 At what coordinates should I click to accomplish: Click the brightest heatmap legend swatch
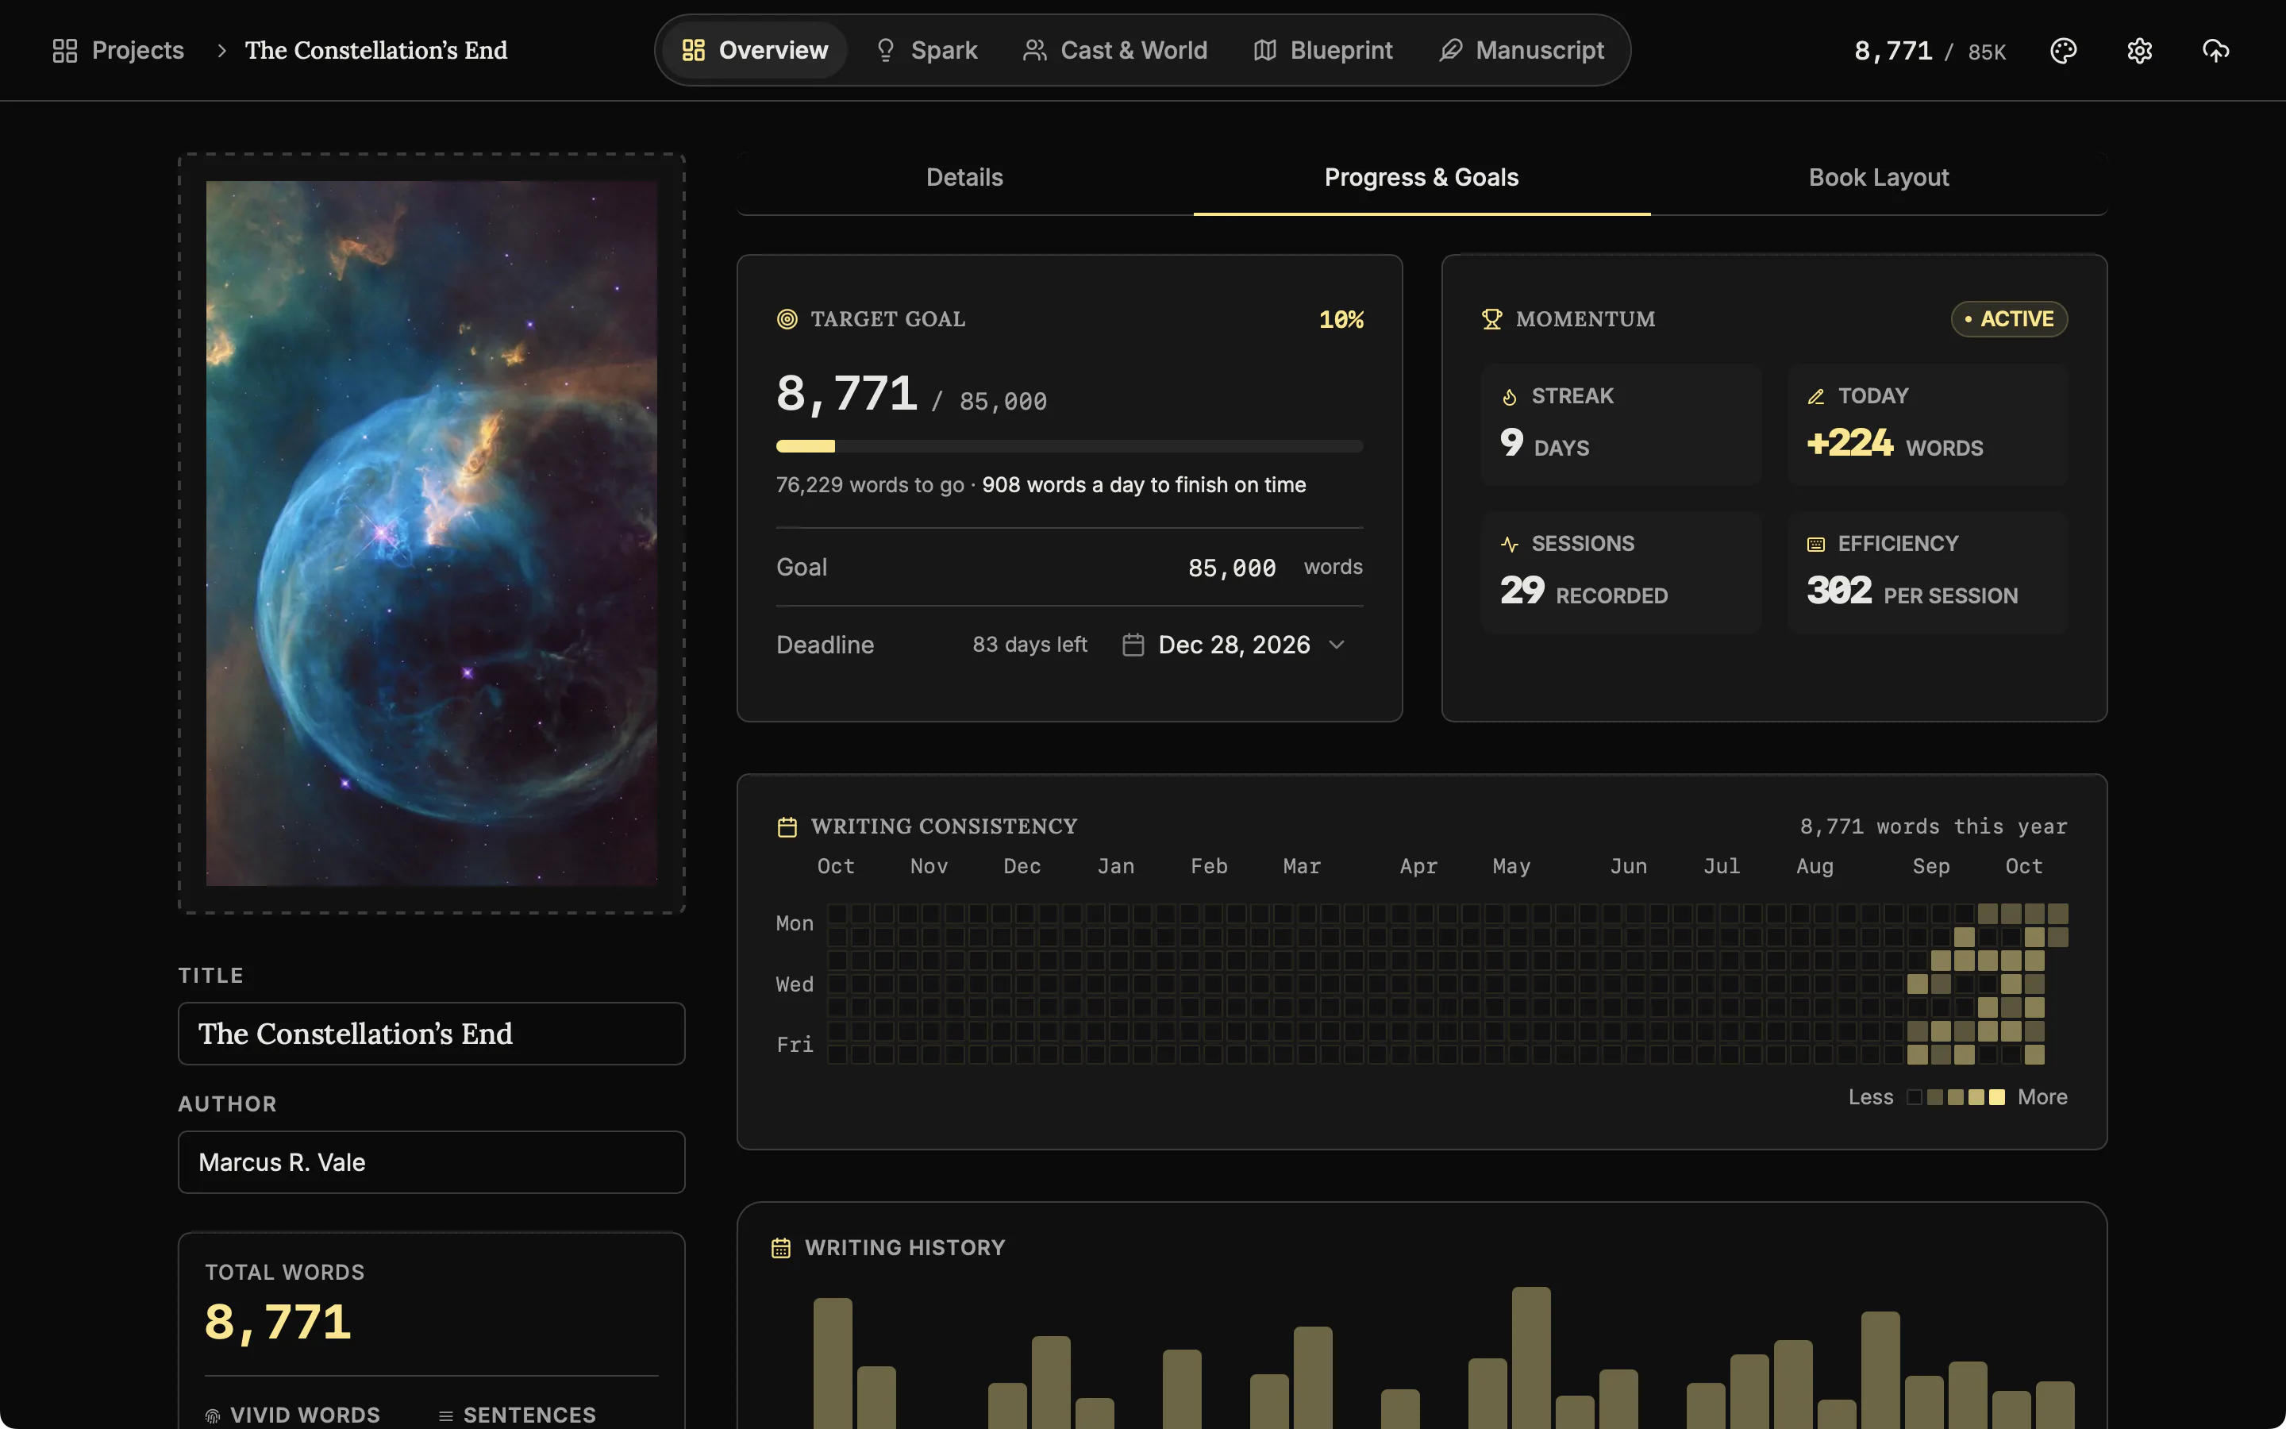tap(1997, 1097)
